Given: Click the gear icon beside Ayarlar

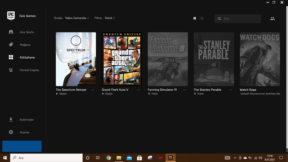Looking at the screenshot, I should tap(11, 132).
